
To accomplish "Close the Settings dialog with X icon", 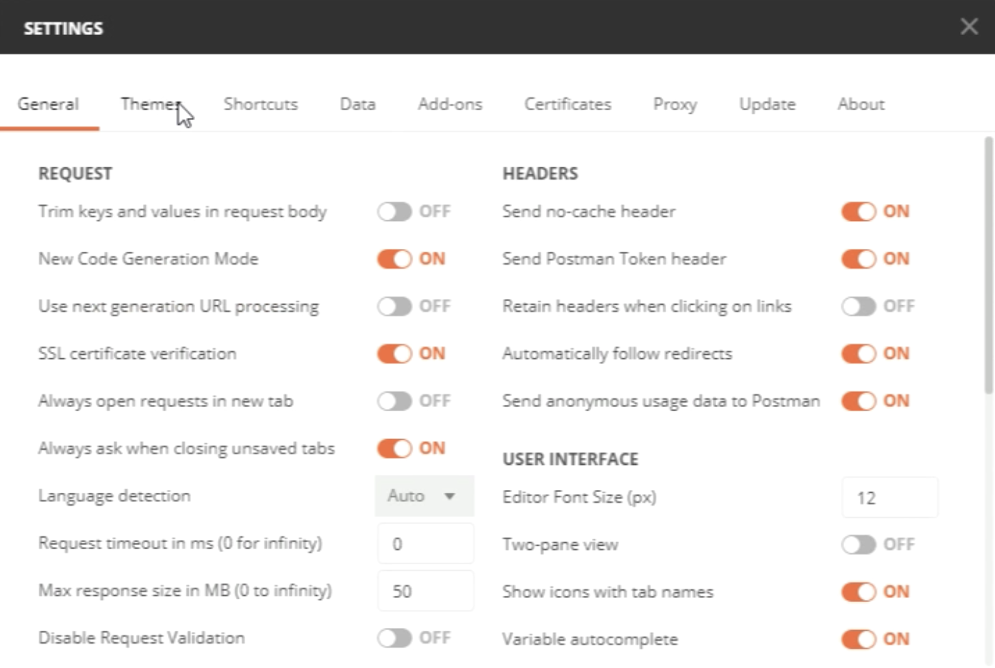I will click(x=969, y=27).
